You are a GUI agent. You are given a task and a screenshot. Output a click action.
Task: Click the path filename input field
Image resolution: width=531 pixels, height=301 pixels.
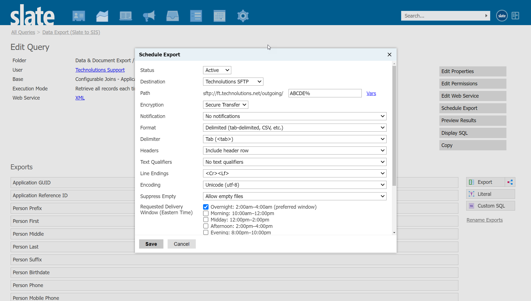tap(325, 93)
